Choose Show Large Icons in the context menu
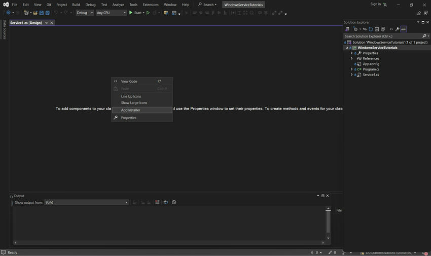431x256 pixels. click(142, 103)
